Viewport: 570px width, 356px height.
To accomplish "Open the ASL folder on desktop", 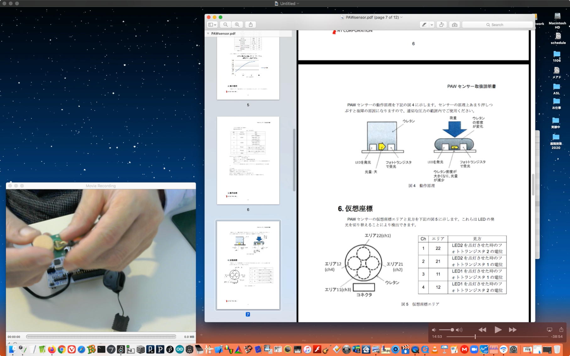I will [x=556, y=89].
